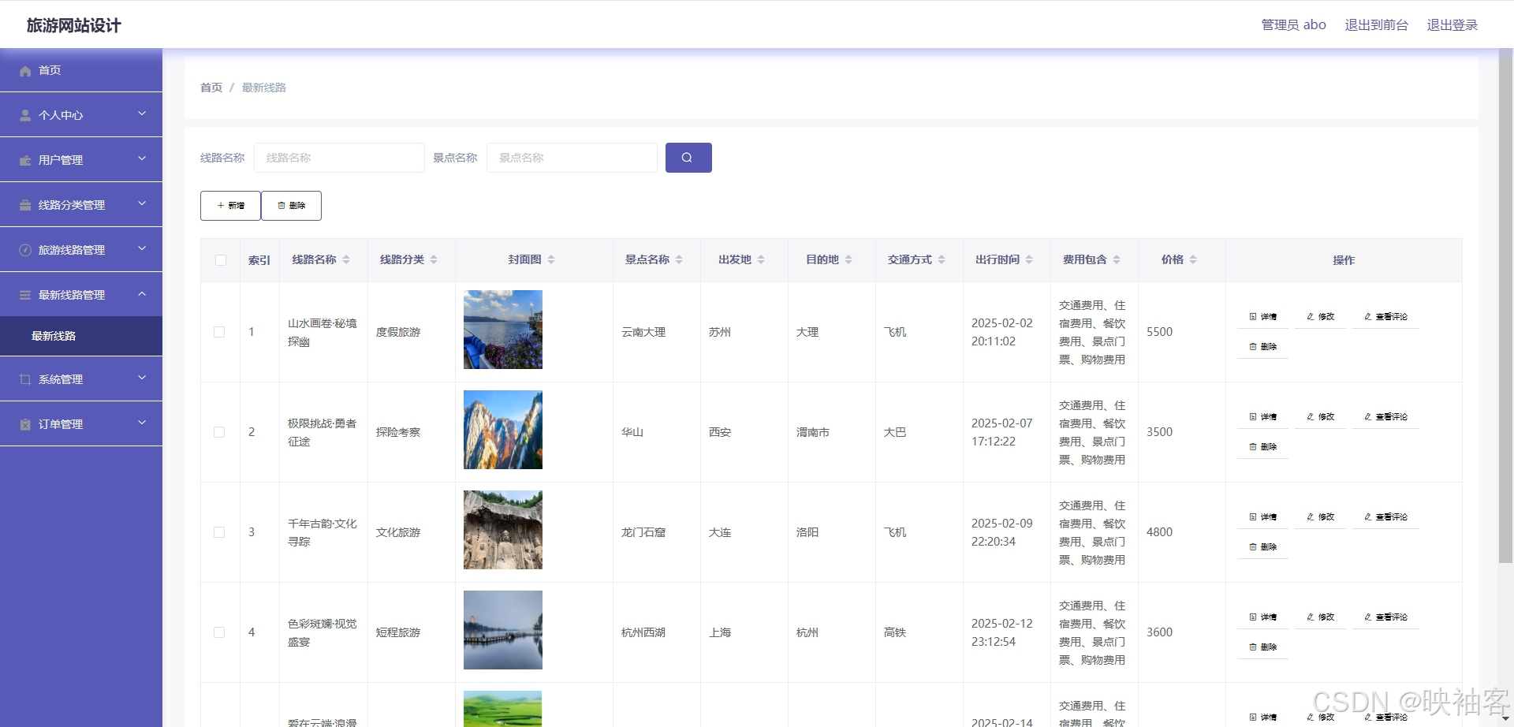Open 杭州西湖 cover thumbnail
This screenshot has height=727, width=1514.
click(x=503, y=630)
